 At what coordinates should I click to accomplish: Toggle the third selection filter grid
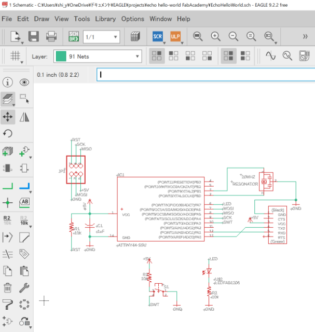(x=190, y=56)
